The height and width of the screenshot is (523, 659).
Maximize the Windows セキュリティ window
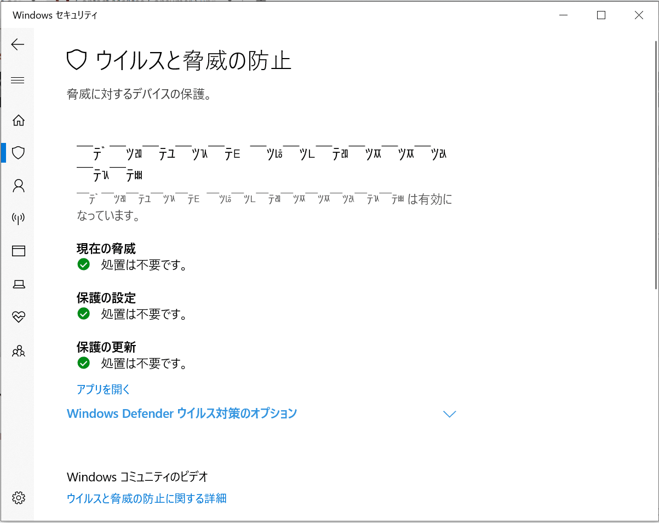[x=601, y=15]
